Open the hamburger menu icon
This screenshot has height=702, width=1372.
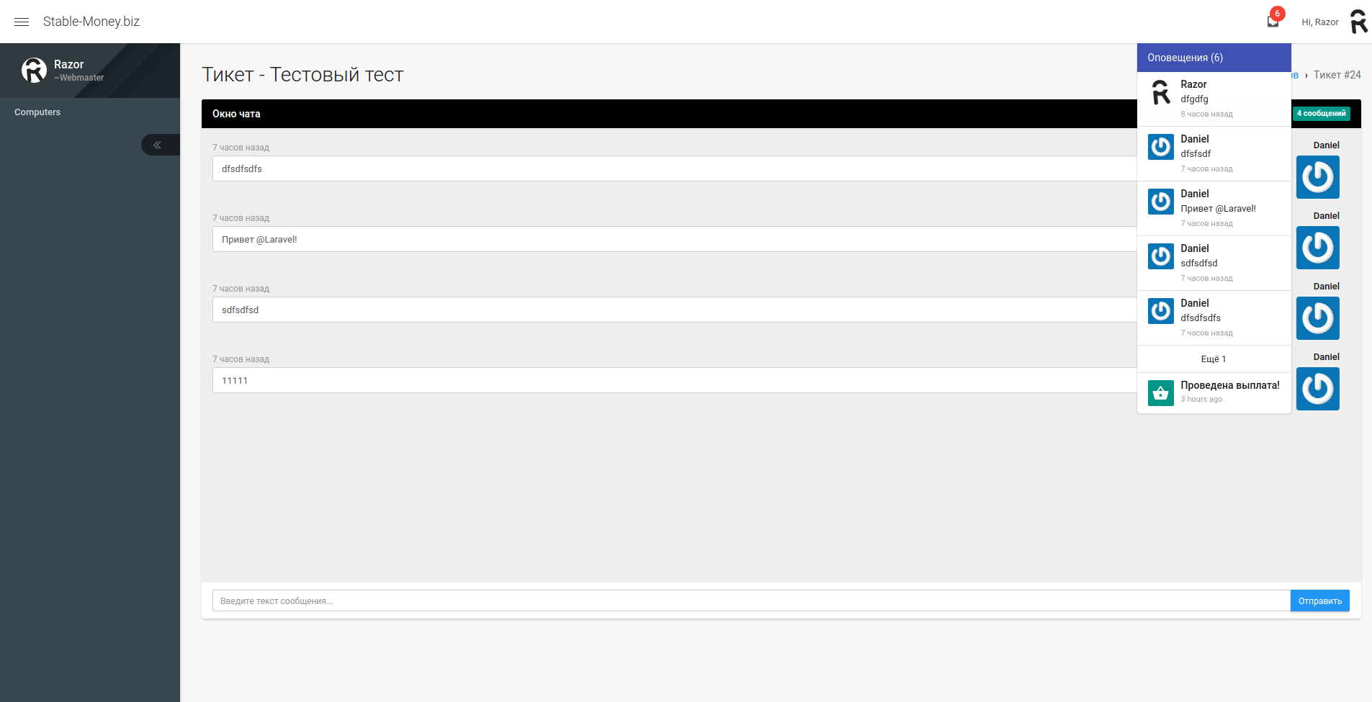pyautogui.click(x=22, y=22)
